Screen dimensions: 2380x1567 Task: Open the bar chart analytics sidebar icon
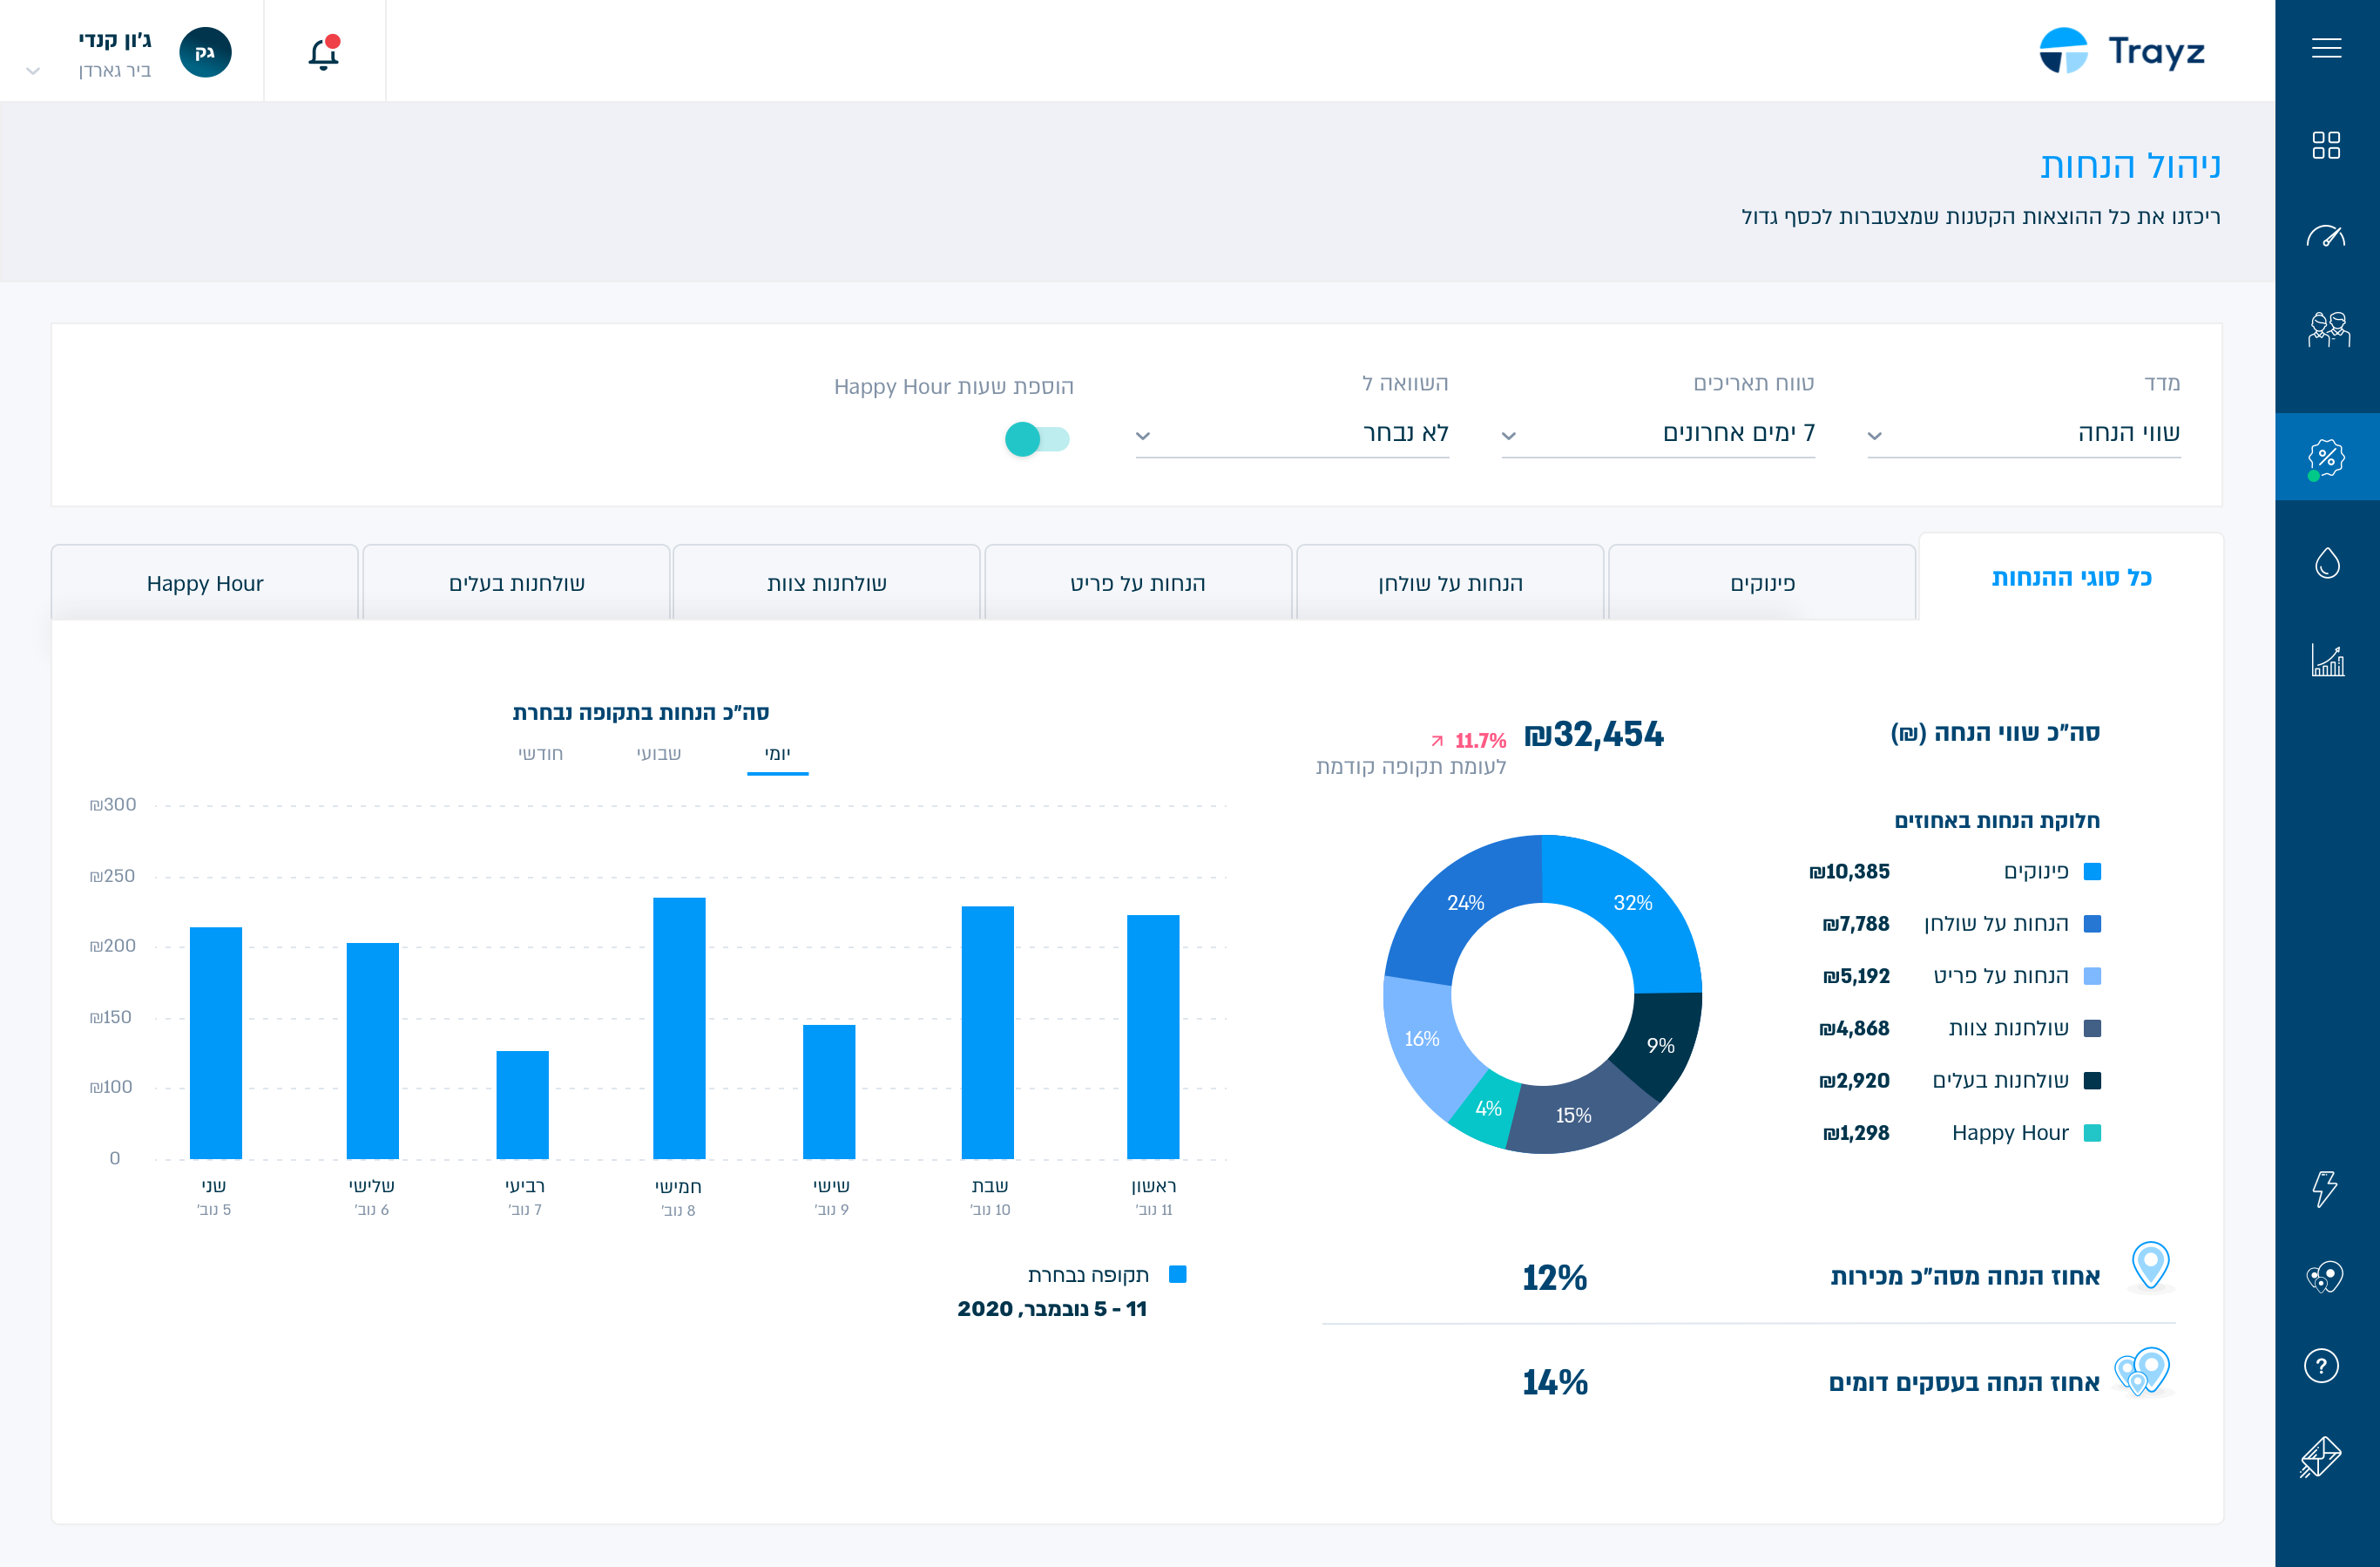coord(2327,660)
